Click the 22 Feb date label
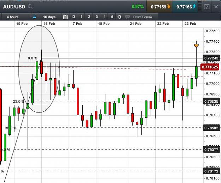 163,24
